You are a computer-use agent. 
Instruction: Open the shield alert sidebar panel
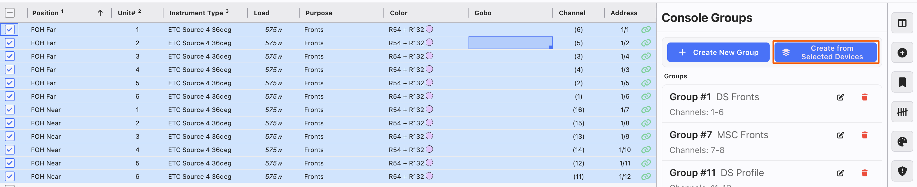click(x=902, y=171)
